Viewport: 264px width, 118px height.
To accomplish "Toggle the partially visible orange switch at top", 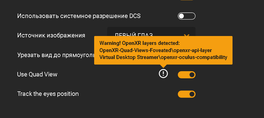I will pos(187,0).
